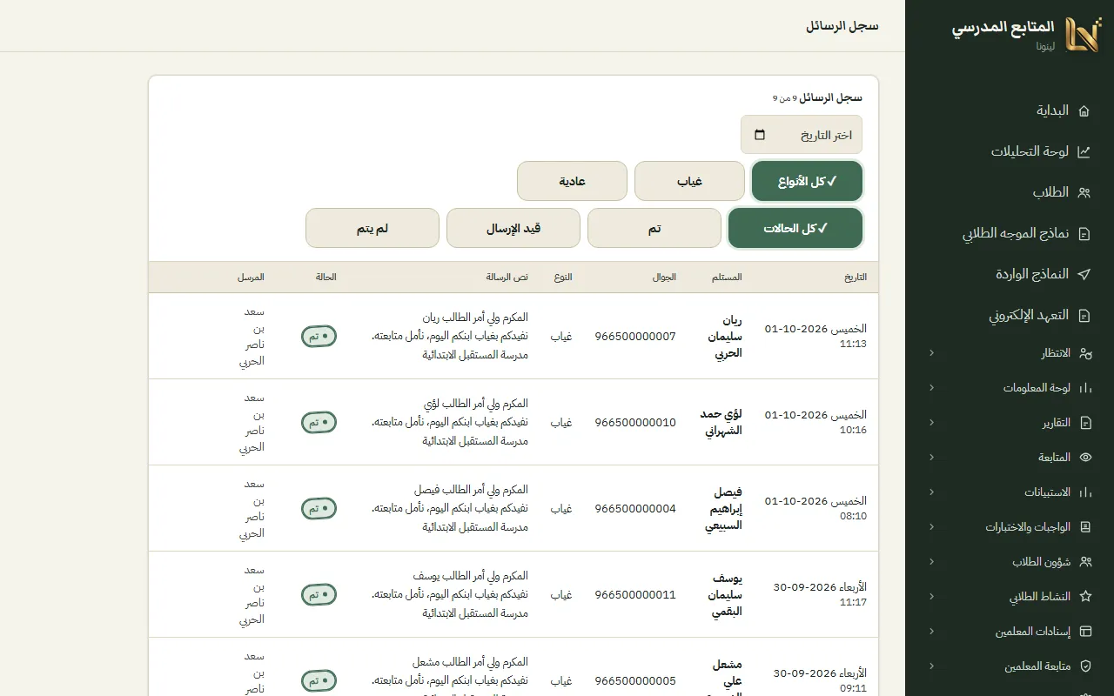Click the تم status badge in ريان's row

click(x=319, y=337)
